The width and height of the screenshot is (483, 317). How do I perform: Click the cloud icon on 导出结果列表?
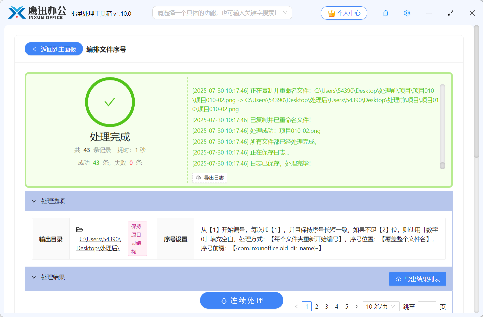398,279
